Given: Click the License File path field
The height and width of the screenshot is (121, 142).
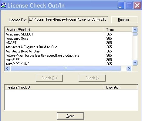Looking at the screenshot, I should tap(68, 20).
